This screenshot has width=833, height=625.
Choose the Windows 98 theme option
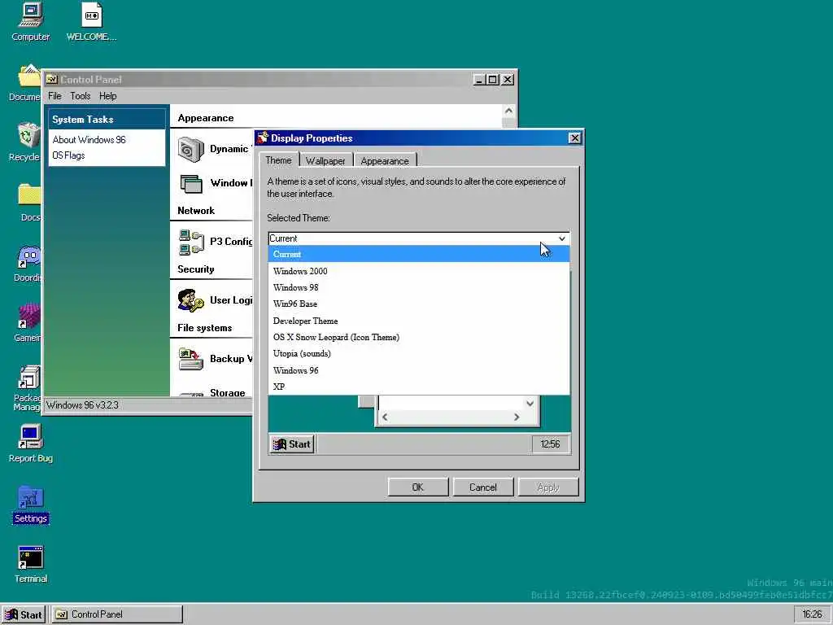tap(419, 287)
